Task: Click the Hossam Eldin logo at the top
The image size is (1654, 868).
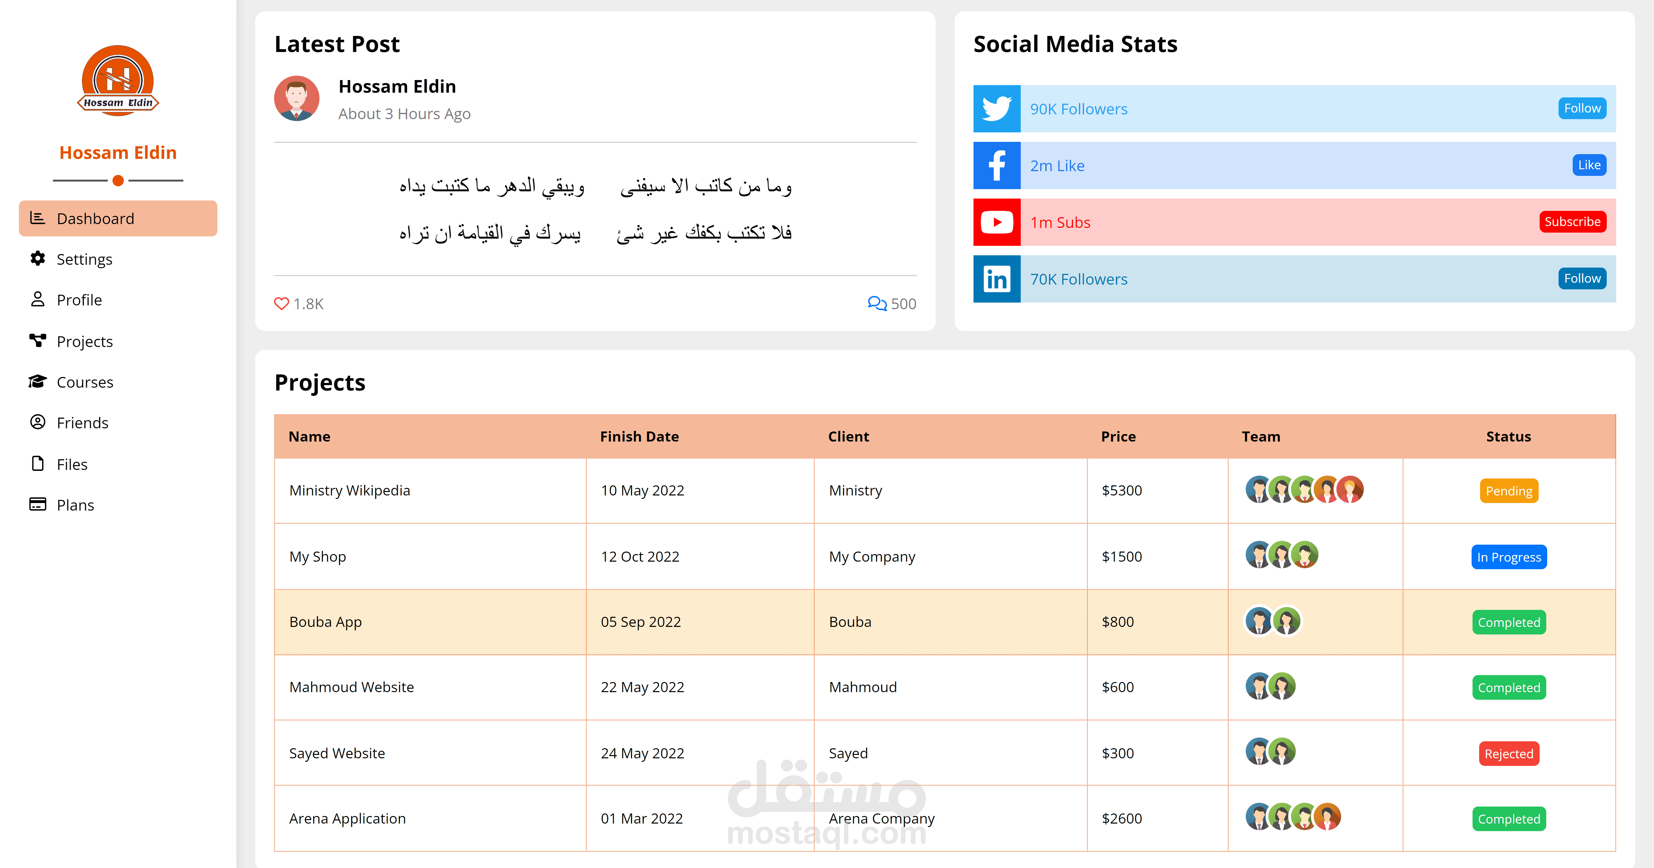Action: tap(118, 81)
